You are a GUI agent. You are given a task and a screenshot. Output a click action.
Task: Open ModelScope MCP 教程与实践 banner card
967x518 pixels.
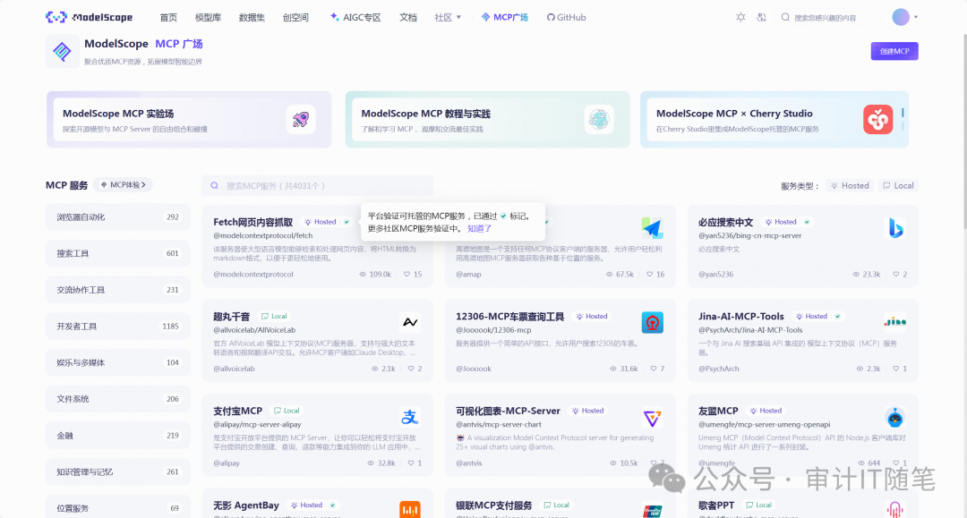pyautogui.click(x=487, y=120)
